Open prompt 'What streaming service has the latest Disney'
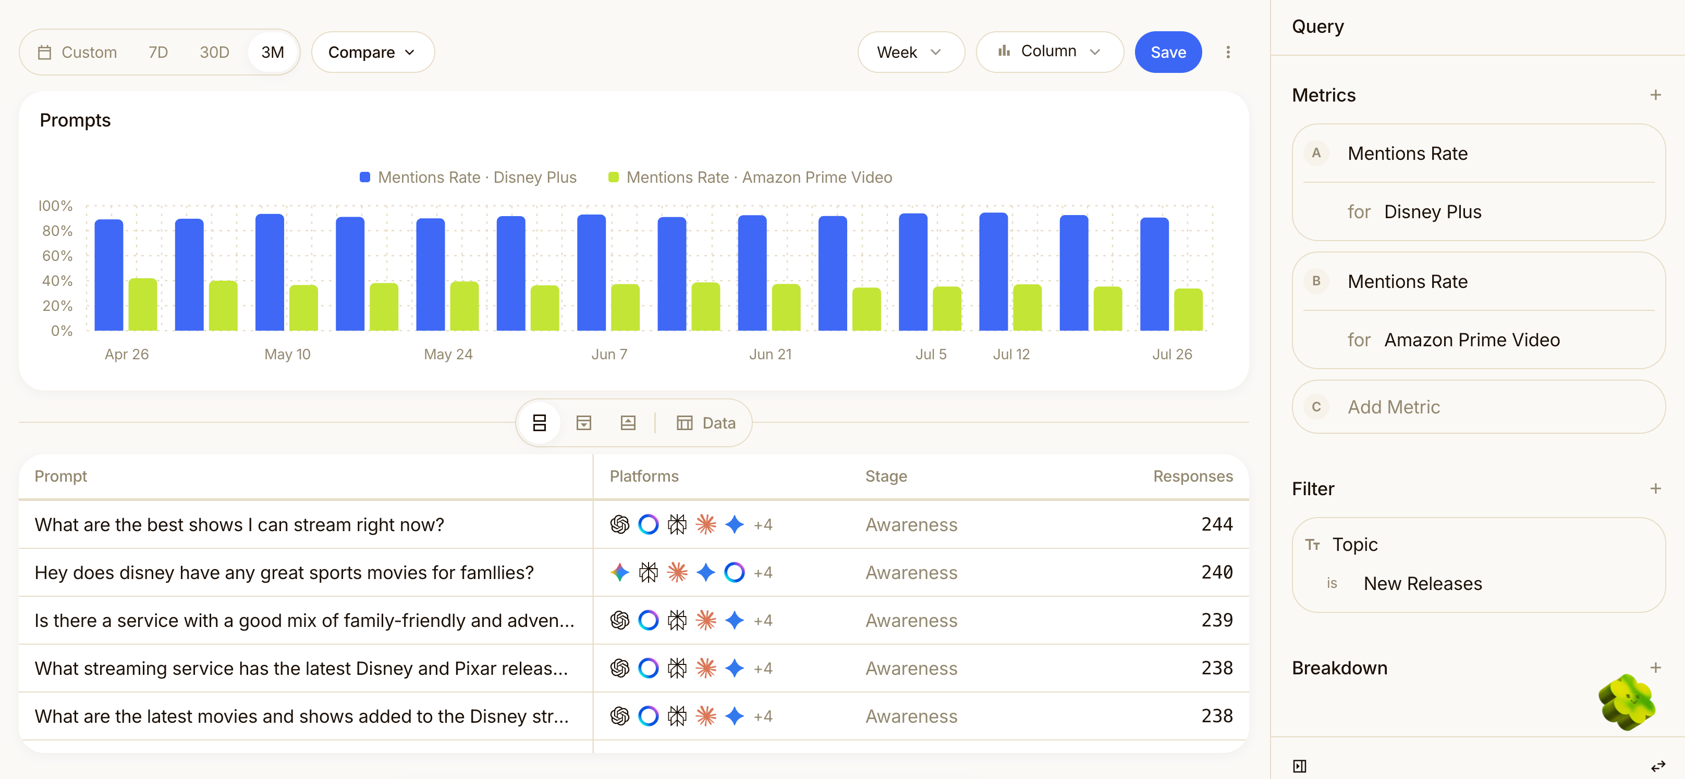Screen dimensions: 1685x779 pos(301,669)
